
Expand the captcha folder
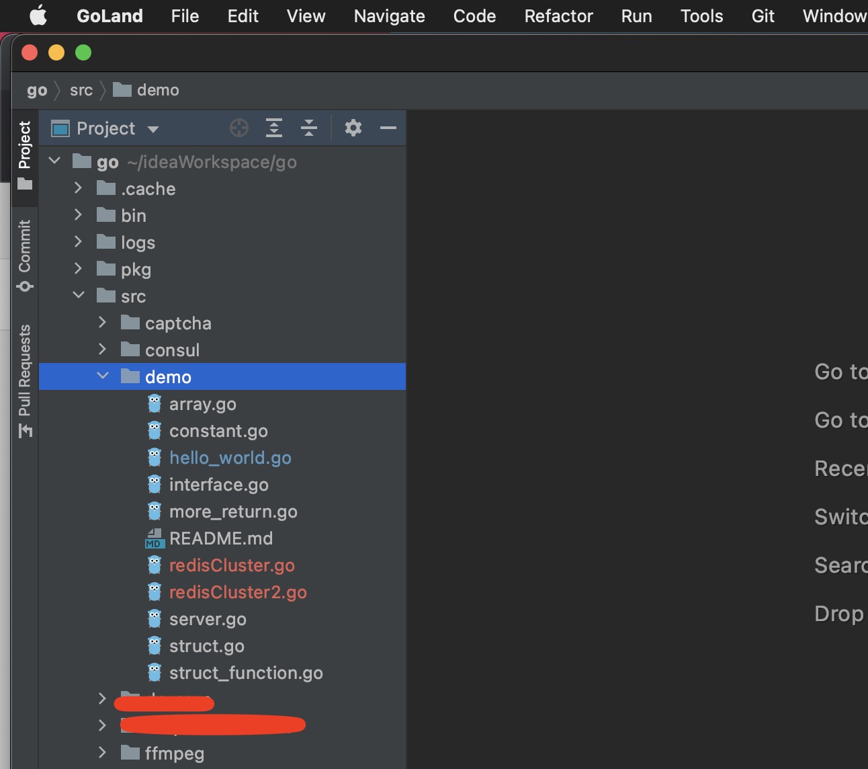(102, 322)
